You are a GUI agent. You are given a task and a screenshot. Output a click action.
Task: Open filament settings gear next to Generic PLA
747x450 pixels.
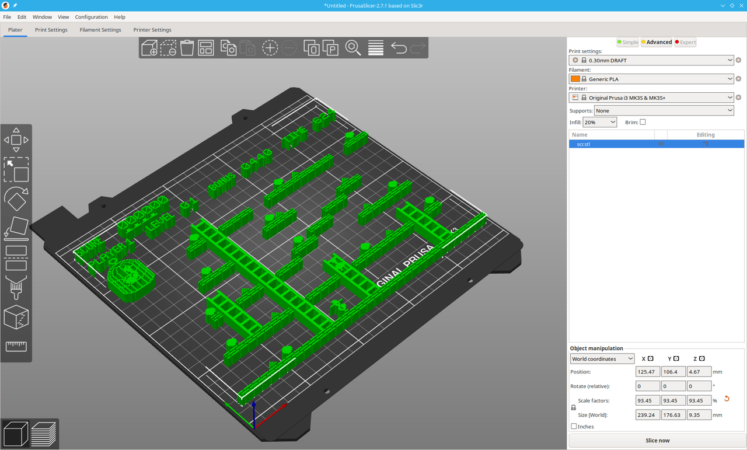tap(738, 79)
